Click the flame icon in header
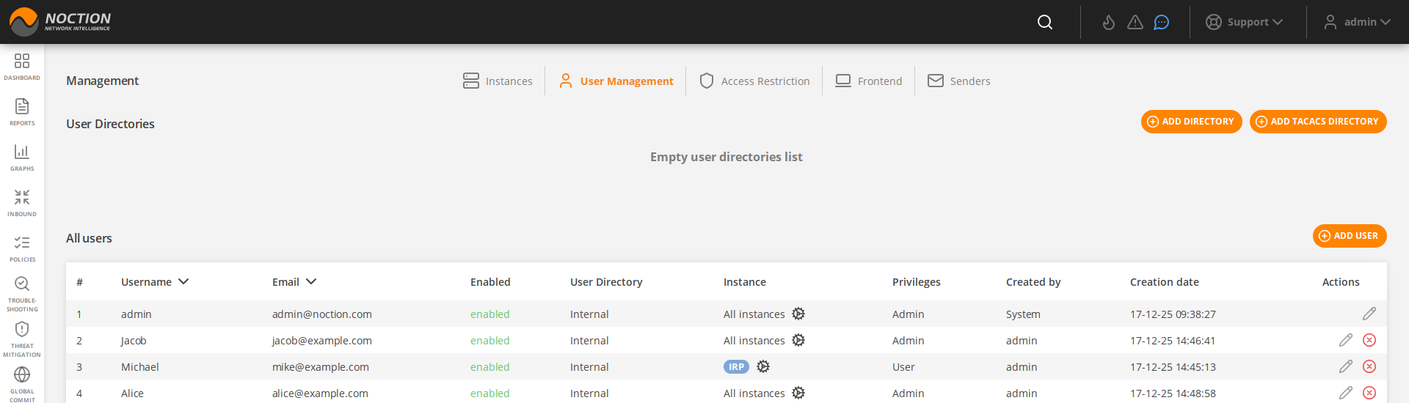The width and height of the screenshot is (1409, 403). coord(1109,22)
